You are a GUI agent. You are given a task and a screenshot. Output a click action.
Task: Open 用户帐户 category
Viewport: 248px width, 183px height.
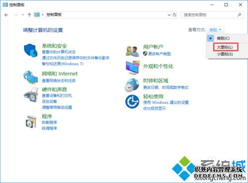(153, 47)
